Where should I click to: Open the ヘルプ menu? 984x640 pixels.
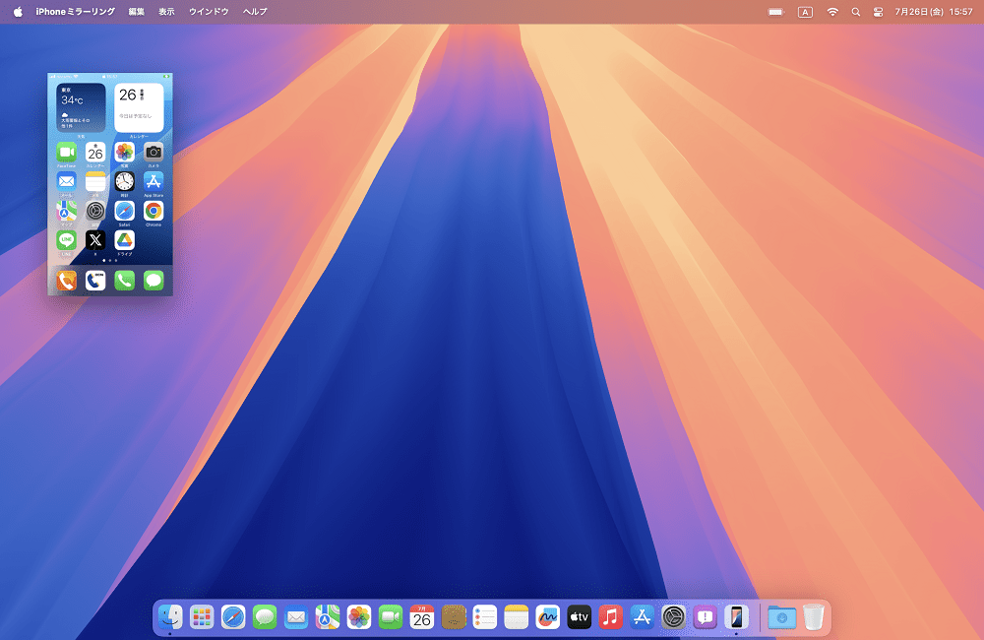255,11
